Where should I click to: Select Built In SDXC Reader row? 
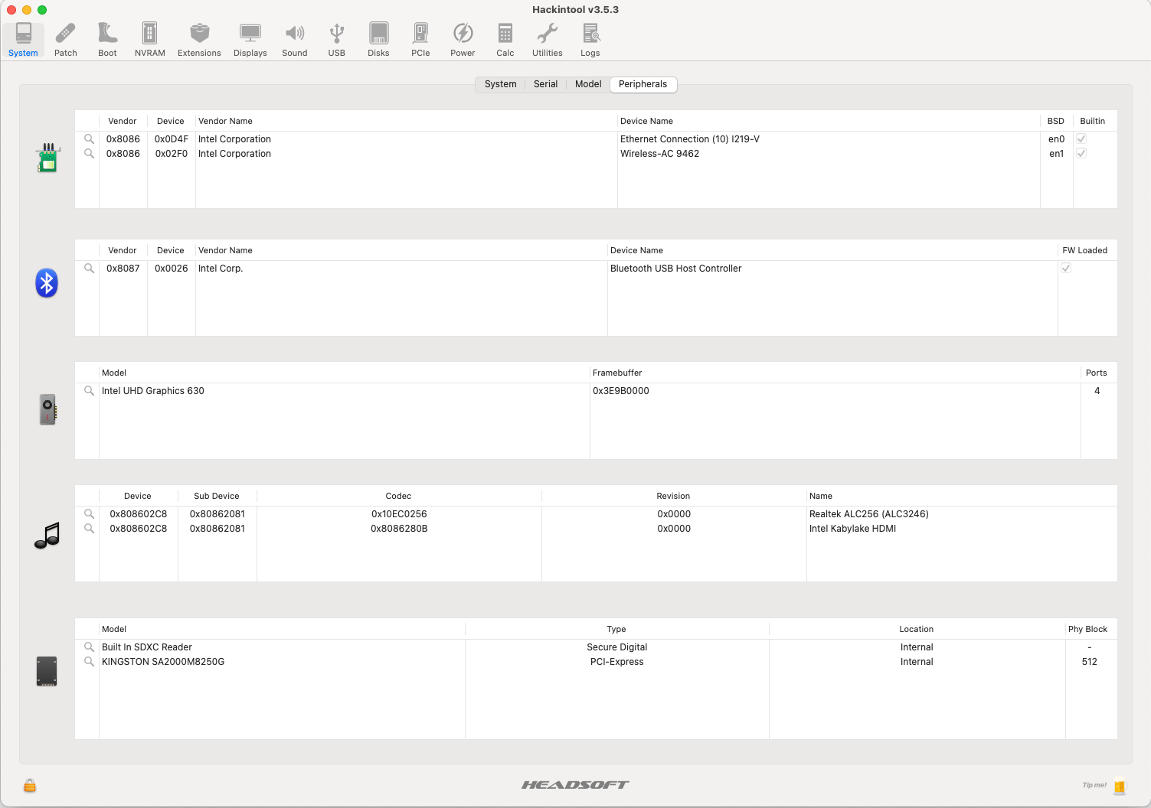coord(596,647)
